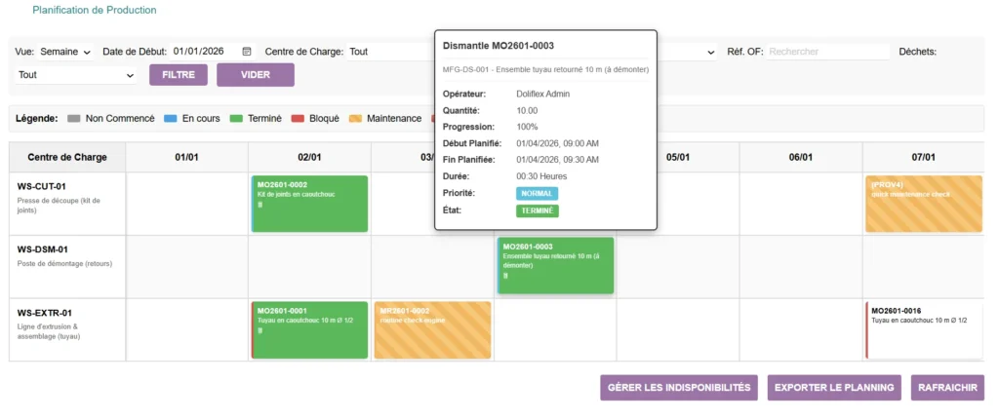The image size is (999, 420).
Task: Open the MO2601-0003 dismantle order card
Action: pos(555,266)
